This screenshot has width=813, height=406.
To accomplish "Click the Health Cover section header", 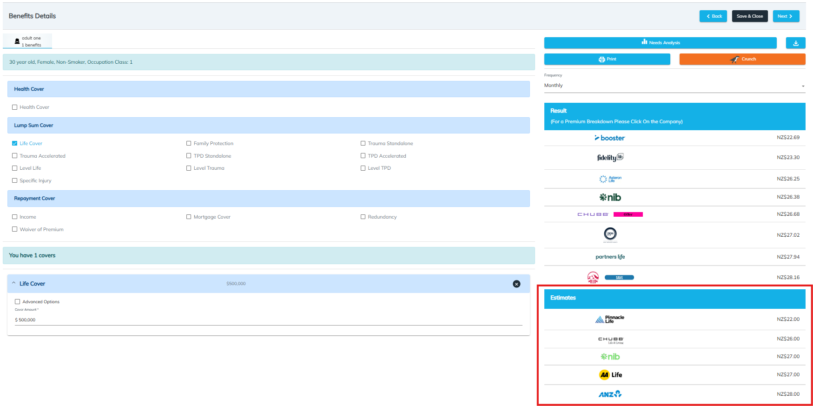I will [269, 89].
